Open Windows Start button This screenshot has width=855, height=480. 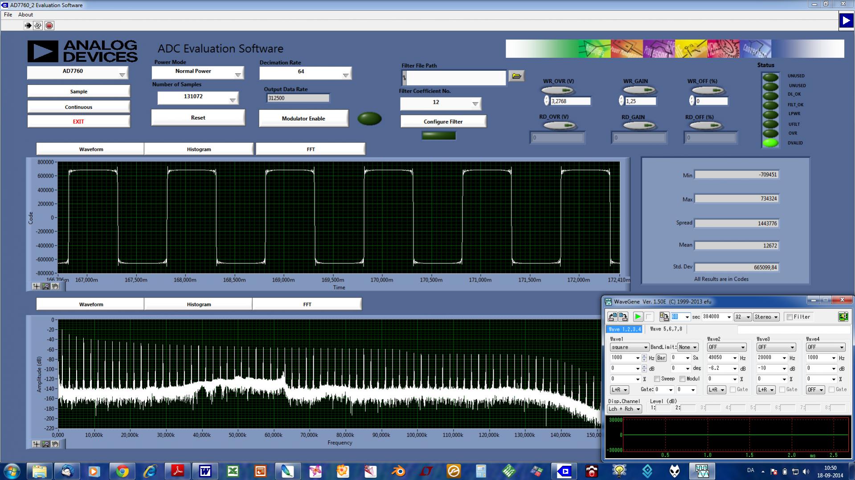[x=12, y=471]
